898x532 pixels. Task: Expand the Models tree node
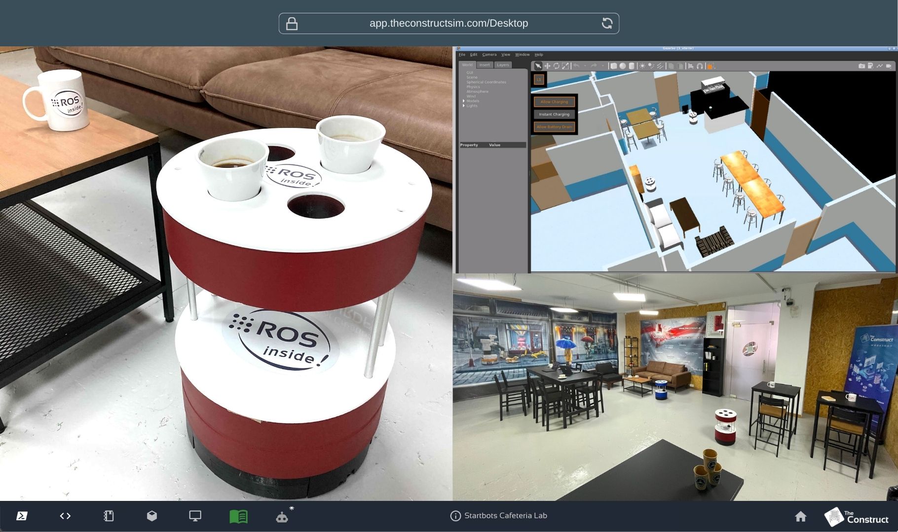pyautogui.click(x=464, y=101)
